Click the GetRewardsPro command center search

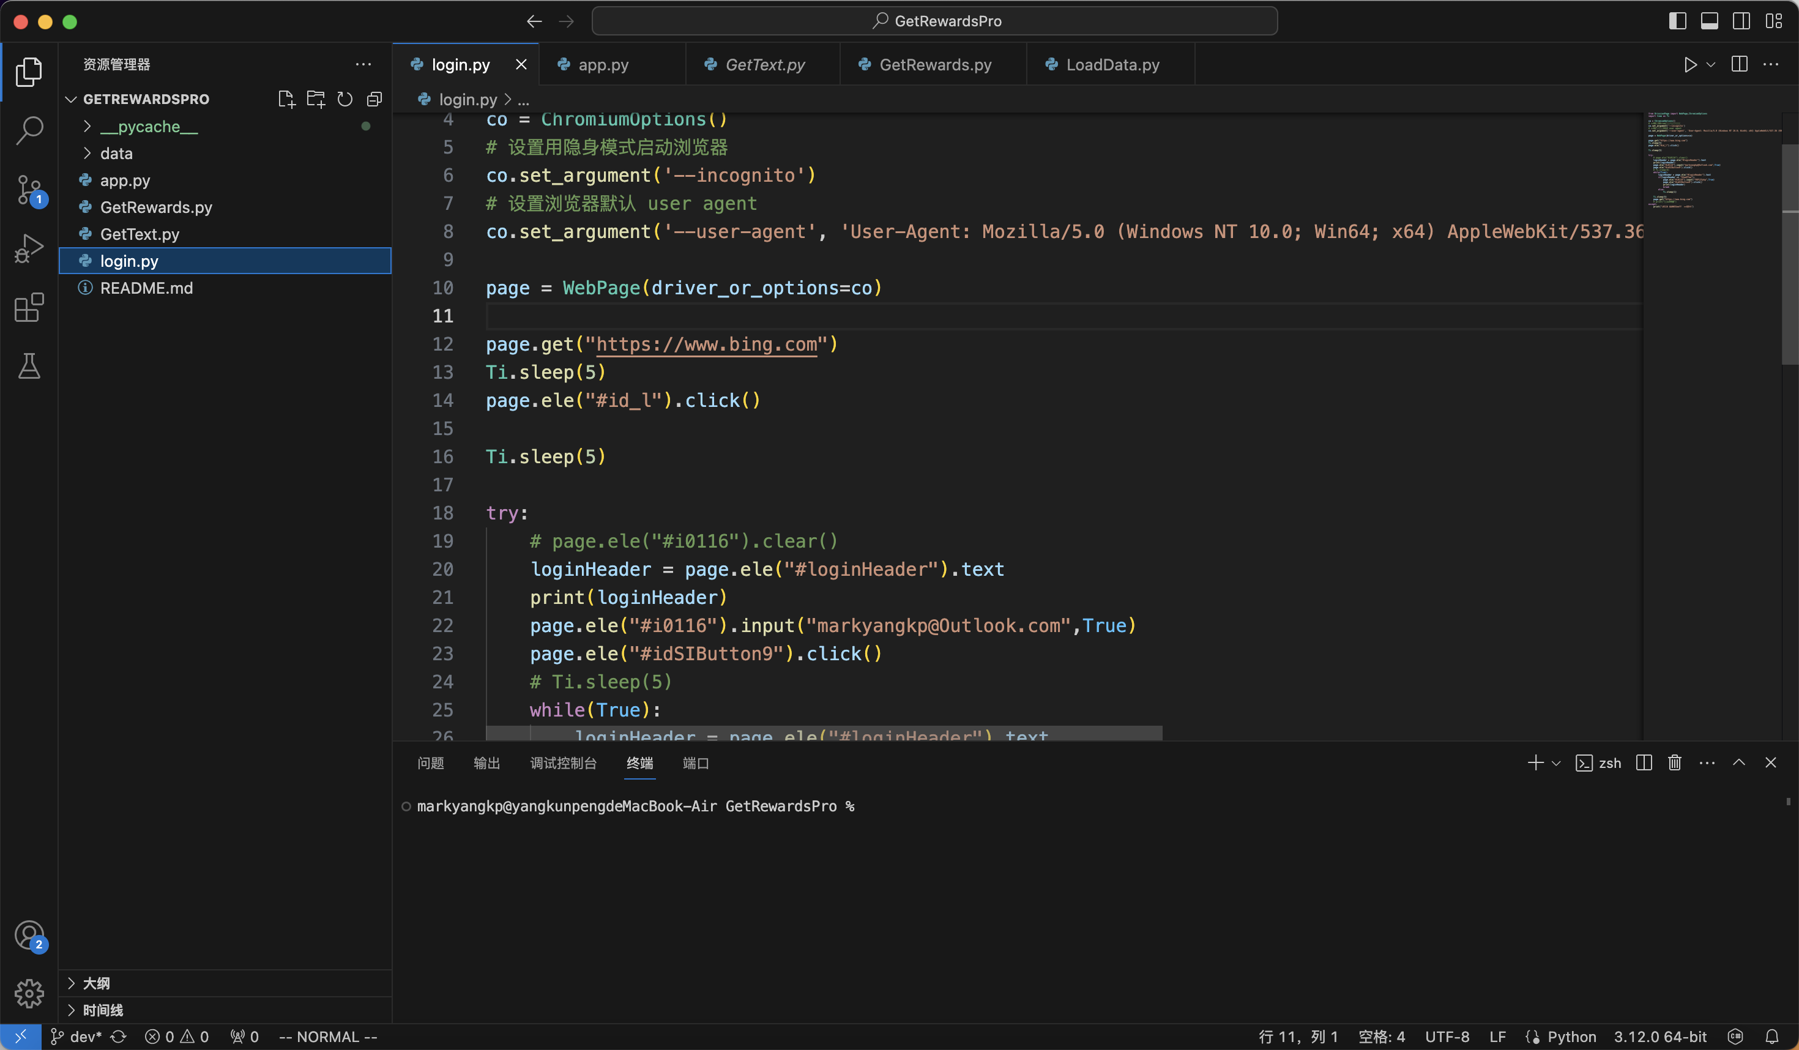[x=934, y=21]
